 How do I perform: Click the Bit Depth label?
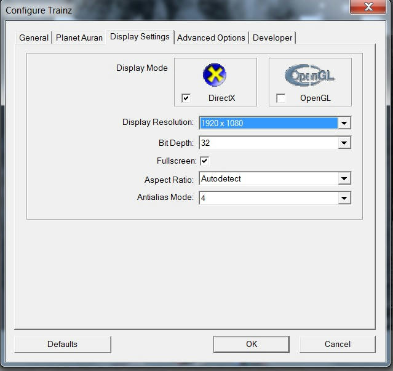(x=176, y=143)
